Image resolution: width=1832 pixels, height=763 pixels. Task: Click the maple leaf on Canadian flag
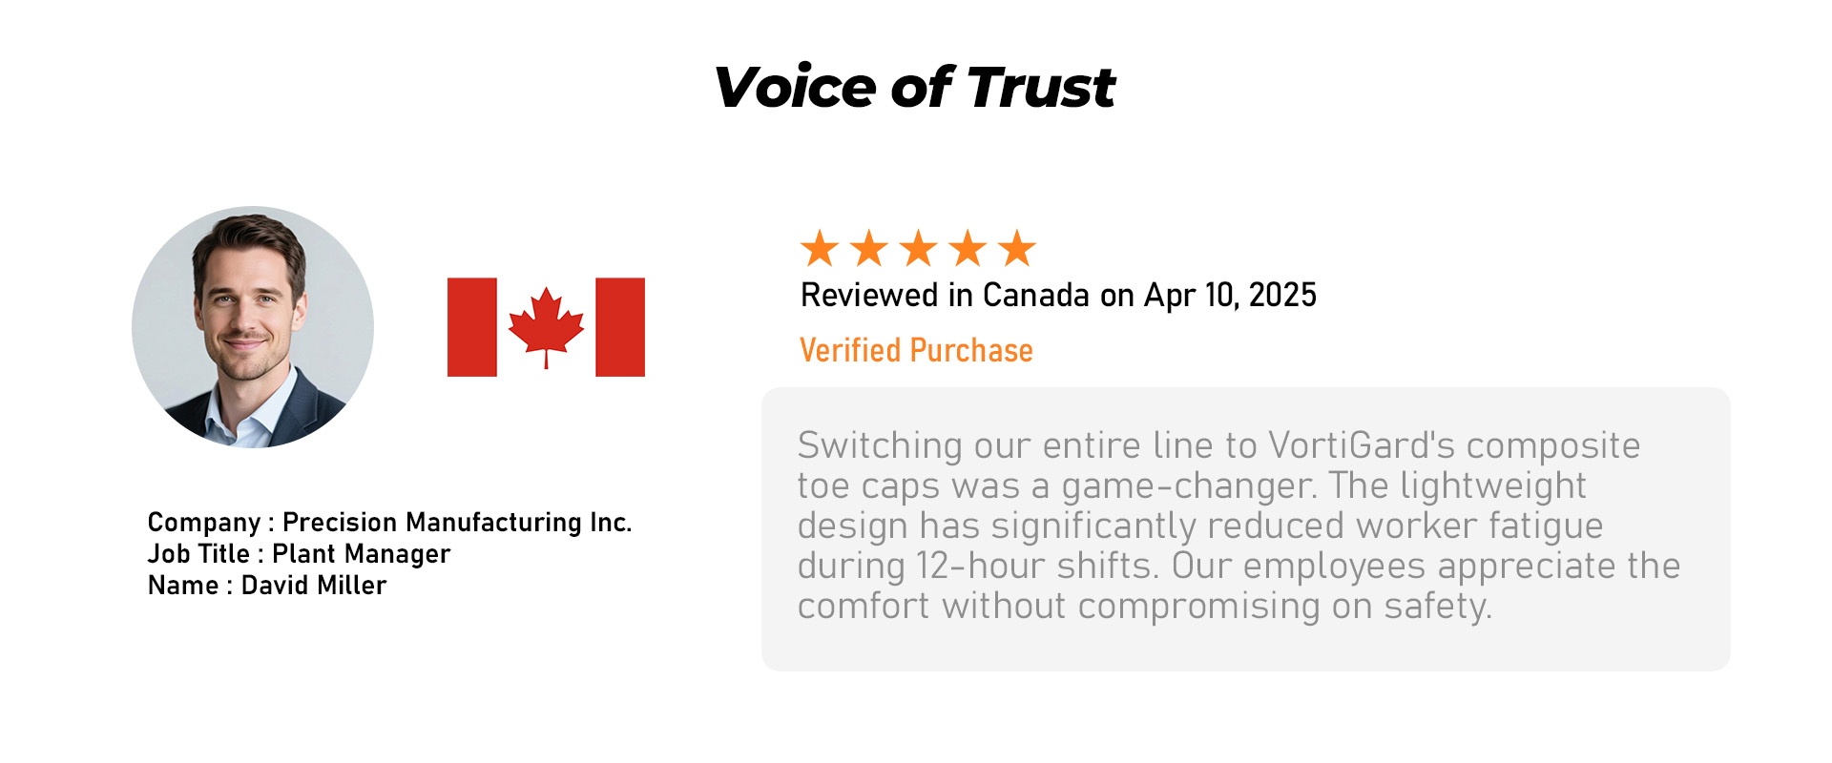point(546,324)
